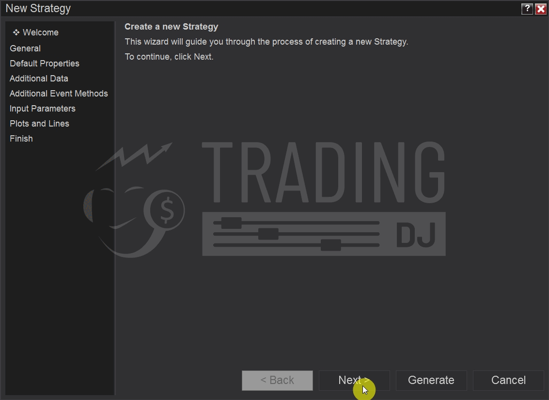
Task: Close the New Strategy wizard window
Action: click(x=541, y=9)
